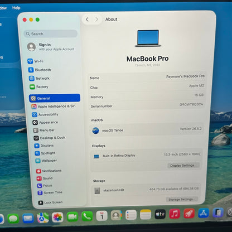This screenshot has width=232, height=232.
Task: Select Displays in the sidebar
Action: pos(44,146)
